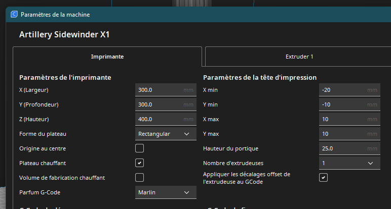This screenshot has height=209, width=391.
Task: Expand the Forme du plateau dropdown
Action: tap(165, 134)
